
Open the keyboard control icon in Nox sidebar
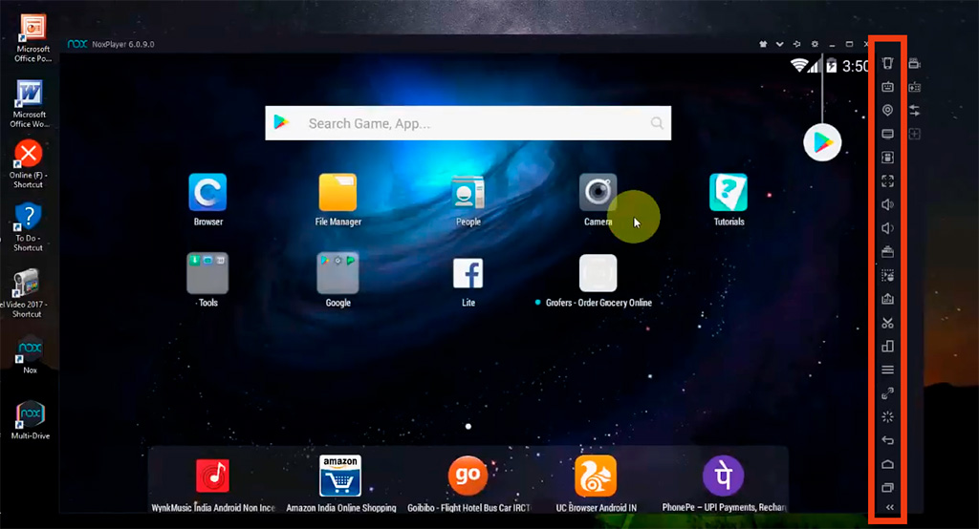click(887, 87)
